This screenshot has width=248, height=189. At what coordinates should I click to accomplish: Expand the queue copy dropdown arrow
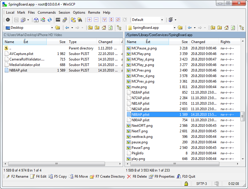coord(28,20)
